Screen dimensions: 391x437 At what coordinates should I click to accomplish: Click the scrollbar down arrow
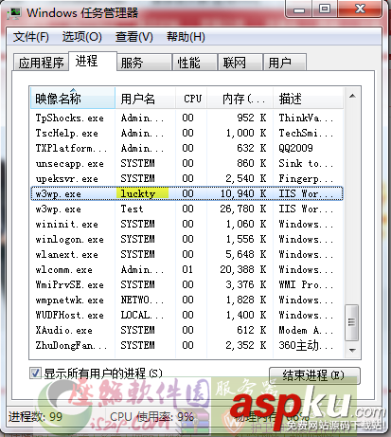coord(352,350)
